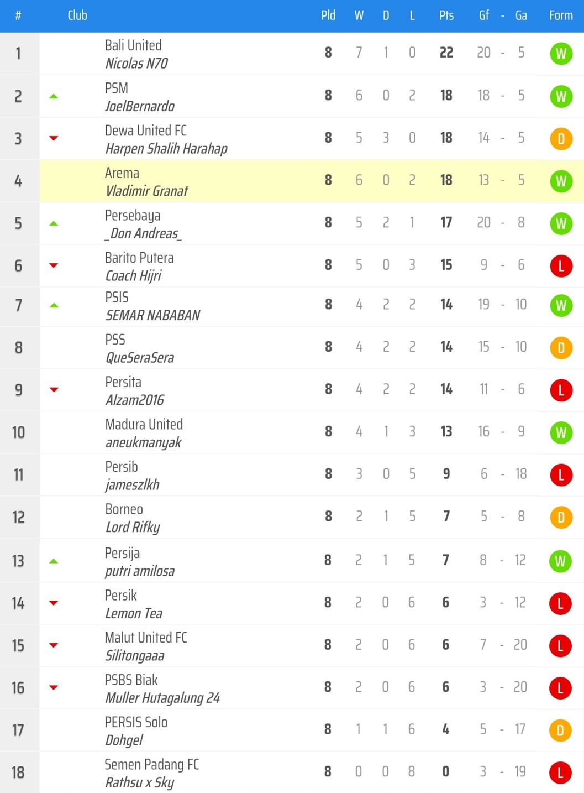The image size is (584, 793).
Task: Sort table by Pld column header
Action: (x=328, y=15)
